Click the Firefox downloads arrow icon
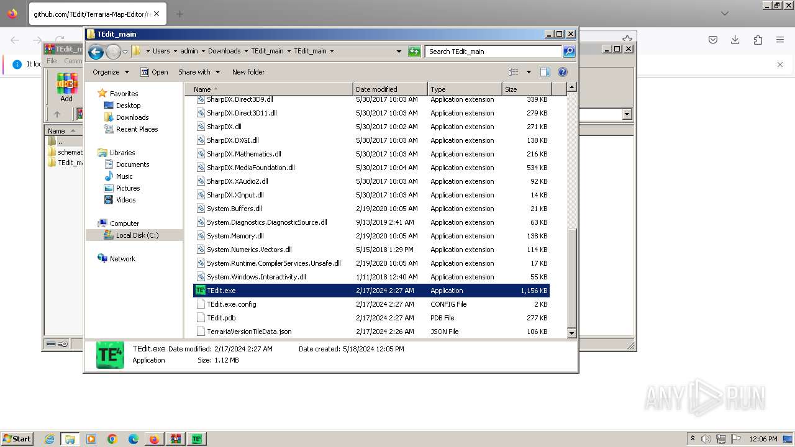 click(x=735, y=40)
